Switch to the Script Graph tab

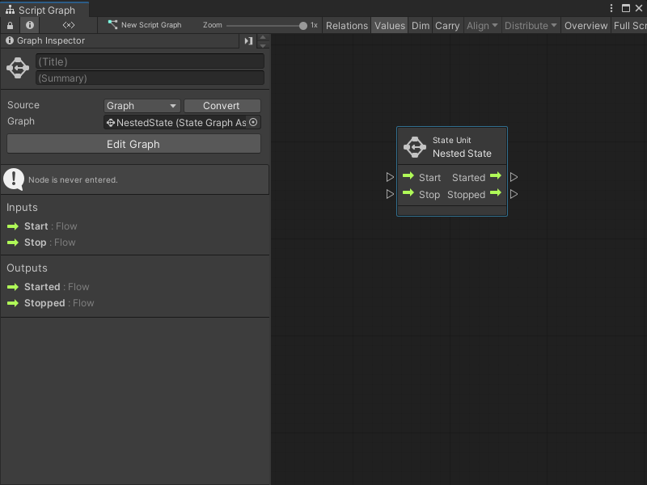coord(44,9)
